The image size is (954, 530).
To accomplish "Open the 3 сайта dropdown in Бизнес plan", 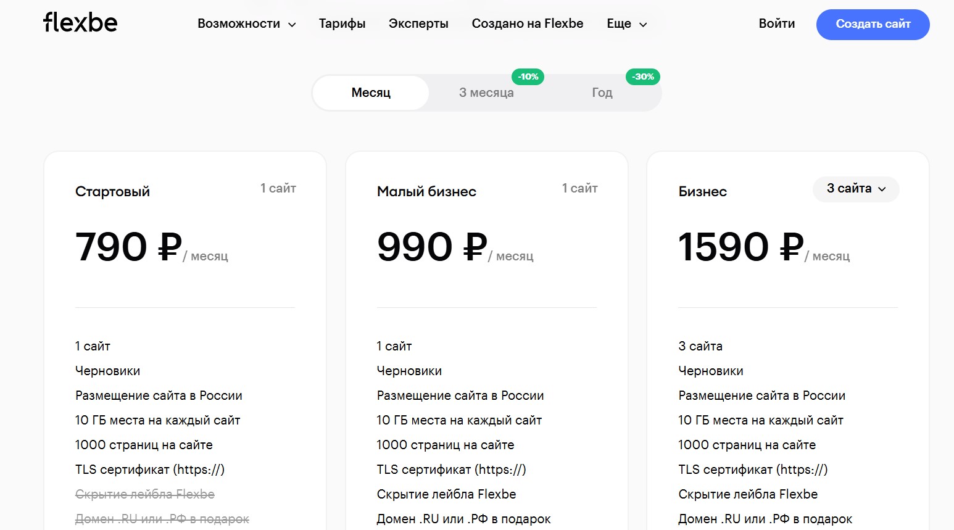I will coord(855,189).
